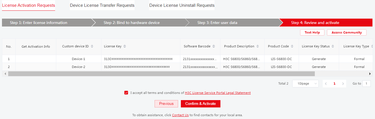Go to next page arrow

pyautogui.click(x=343, y=84)
